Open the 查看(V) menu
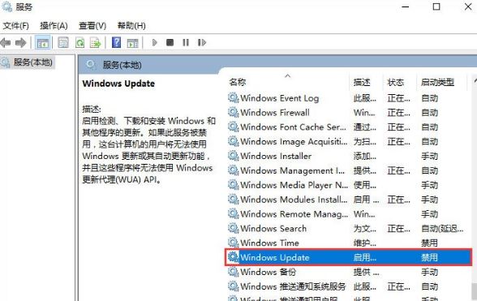The image size is (477, 301). (92, 26)
